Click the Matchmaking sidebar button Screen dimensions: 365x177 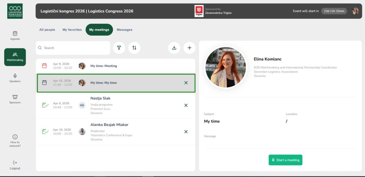[x=15, y=57]
